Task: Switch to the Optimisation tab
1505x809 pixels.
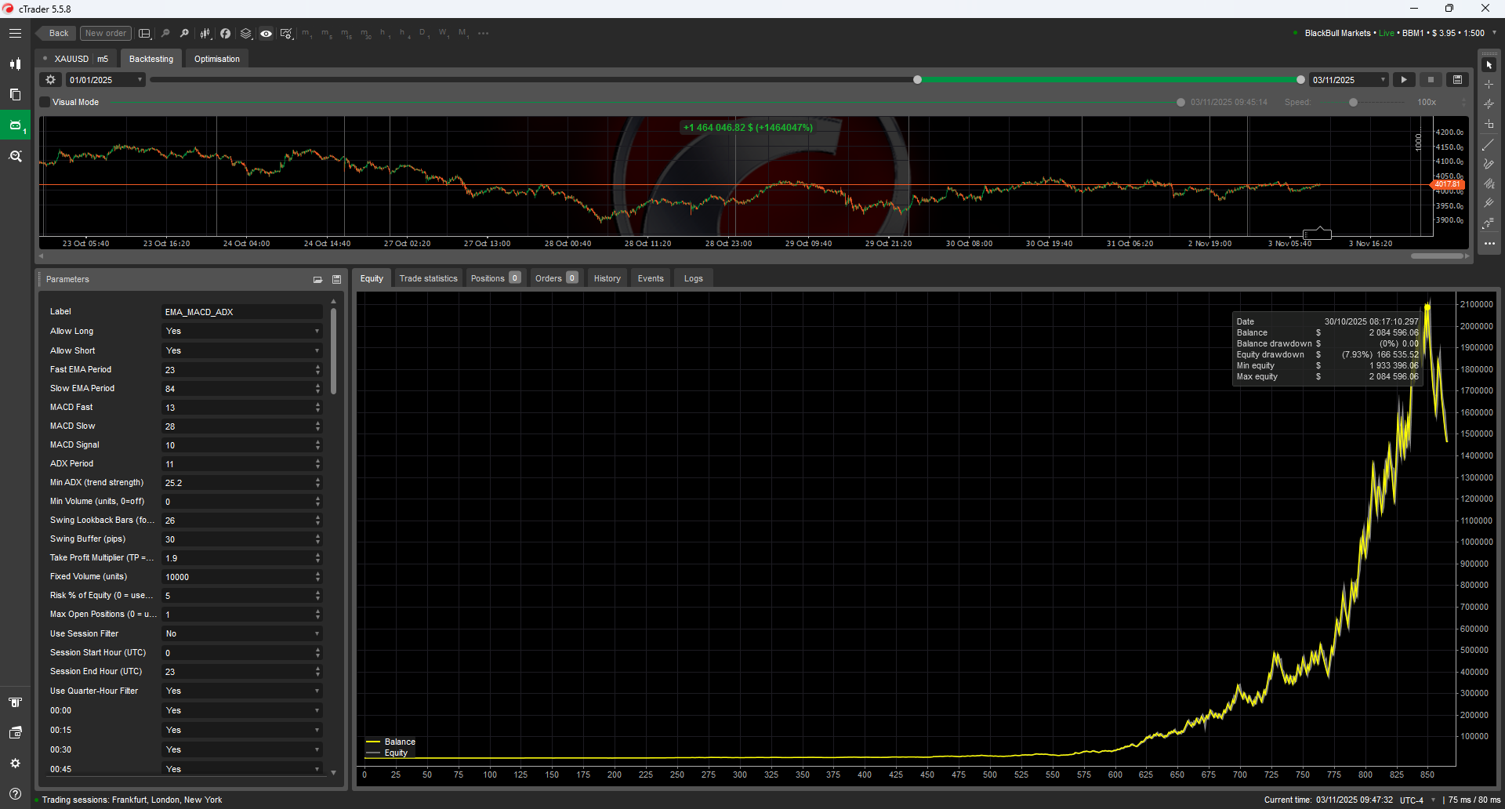Action: [x=216, y=58]
